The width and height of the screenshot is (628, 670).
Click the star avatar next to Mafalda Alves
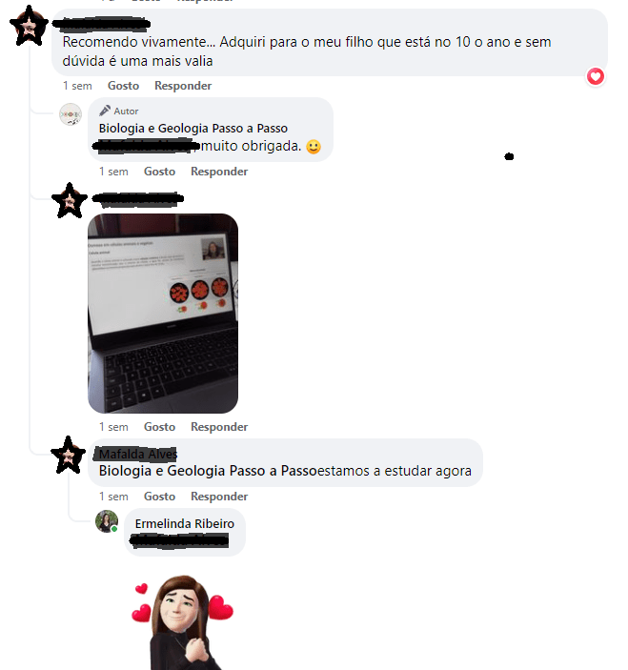pos(68,455)
